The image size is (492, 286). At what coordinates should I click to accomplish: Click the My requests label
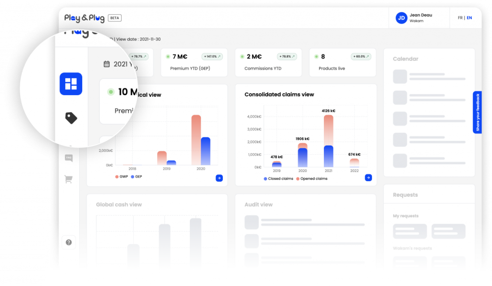point(406,216)
